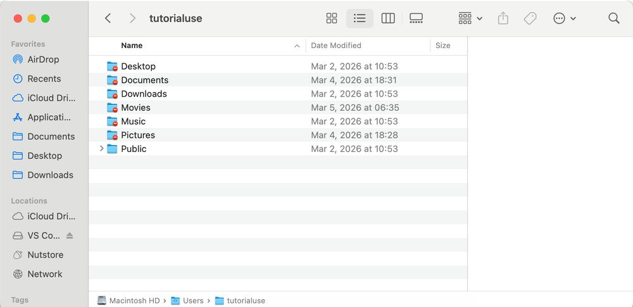Select the Movies folder row
The width and height of the screenshot is (633, 307).
[x=135, y=108]
